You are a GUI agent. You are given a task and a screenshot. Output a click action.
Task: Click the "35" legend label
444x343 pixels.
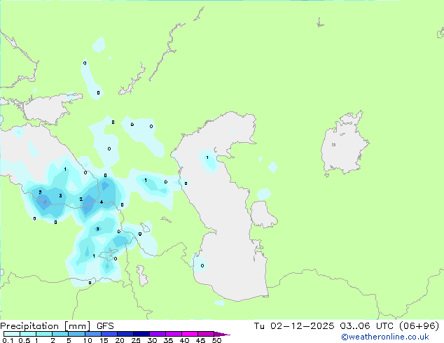pyautogui.click(x=168, y=340)
